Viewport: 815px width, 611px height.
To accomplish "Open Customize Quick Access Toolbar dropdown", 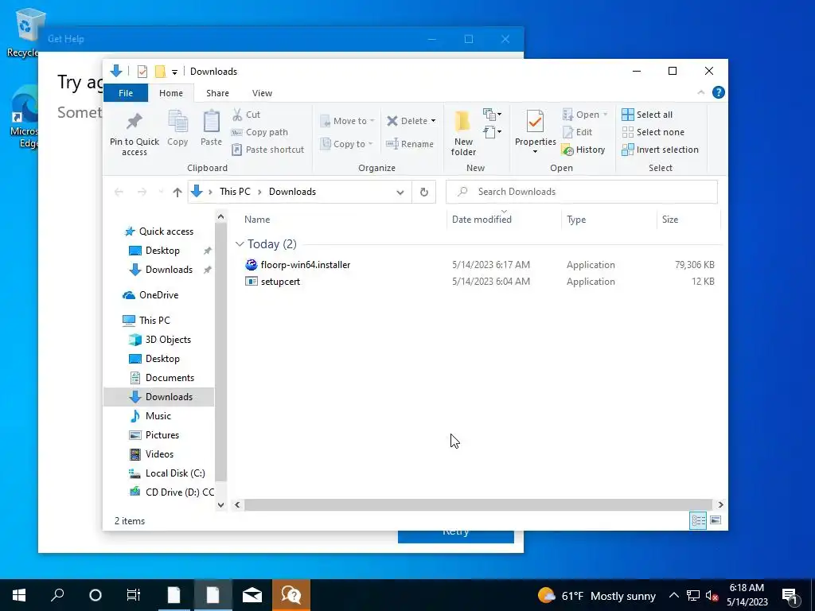I will [x=174, y=72].
